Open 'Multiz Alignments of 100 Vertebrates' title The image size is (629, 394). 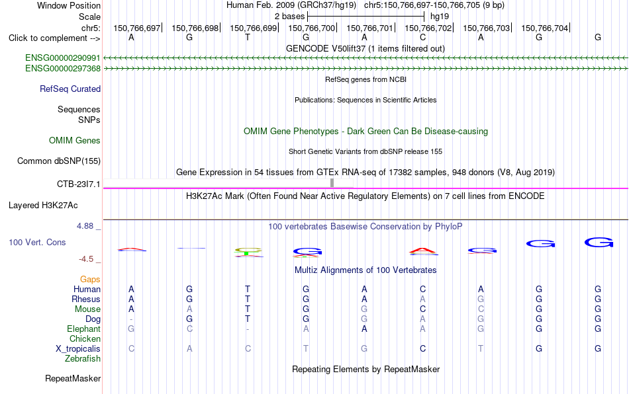click(x=365, y=270)
